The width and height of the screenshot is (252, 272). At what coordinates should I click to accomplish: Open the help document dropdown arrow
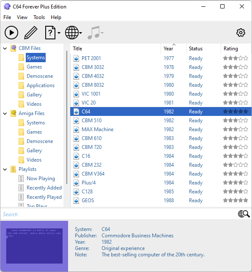tap(59, 33)
